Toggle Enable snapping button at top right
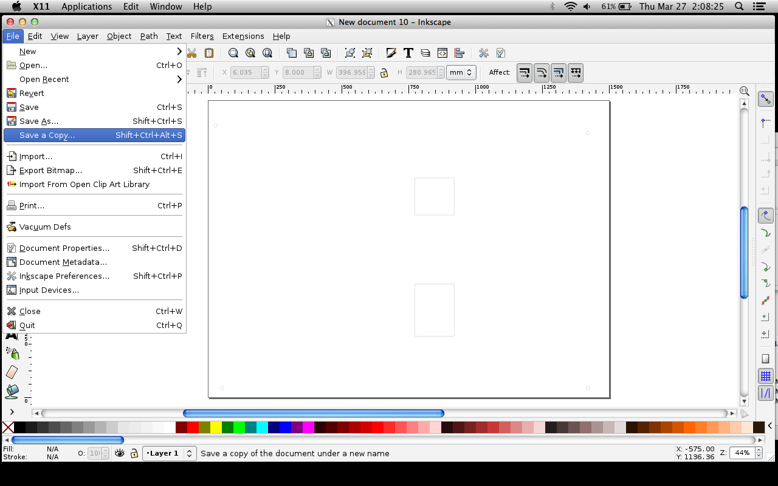 [x=765, y=98]
